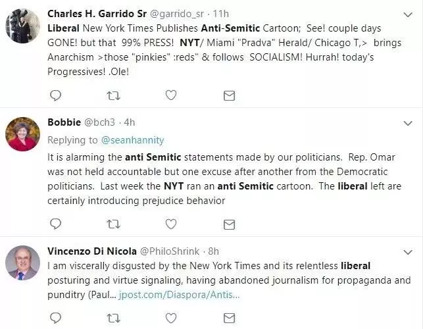Viewport: 423px width, 329px height.
Task: Message Vincenzo Di Nicola's tweet with envelope icon
Action: coord(230,318)
